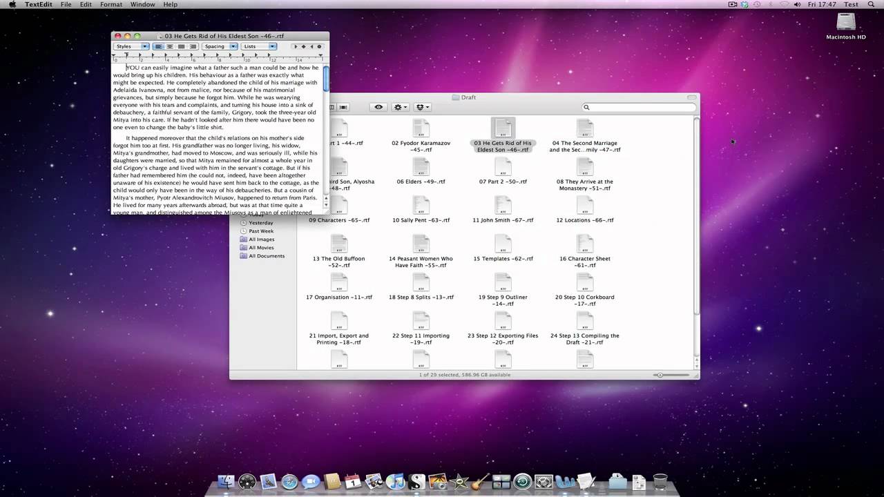Screen dimensions: 884x497
Task: Open Address Book in the Dock
Action: [x=332, y=482]
